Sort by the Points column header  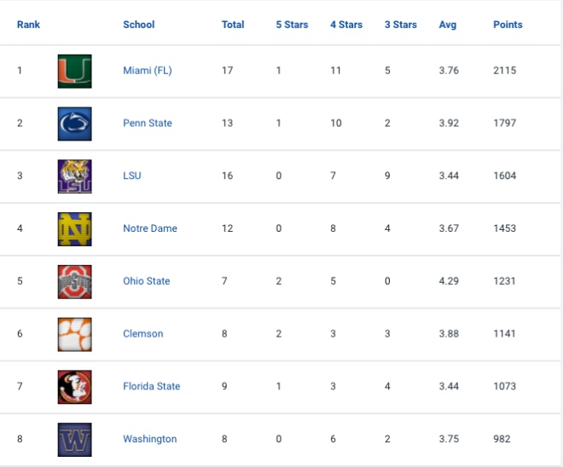(508, 25)
